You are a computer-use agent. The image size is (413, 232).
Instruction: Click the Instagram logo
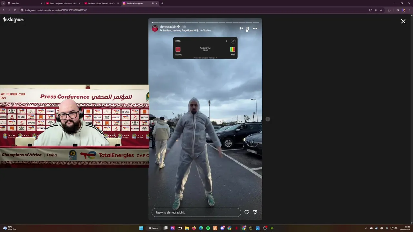(x=14, y=20)
